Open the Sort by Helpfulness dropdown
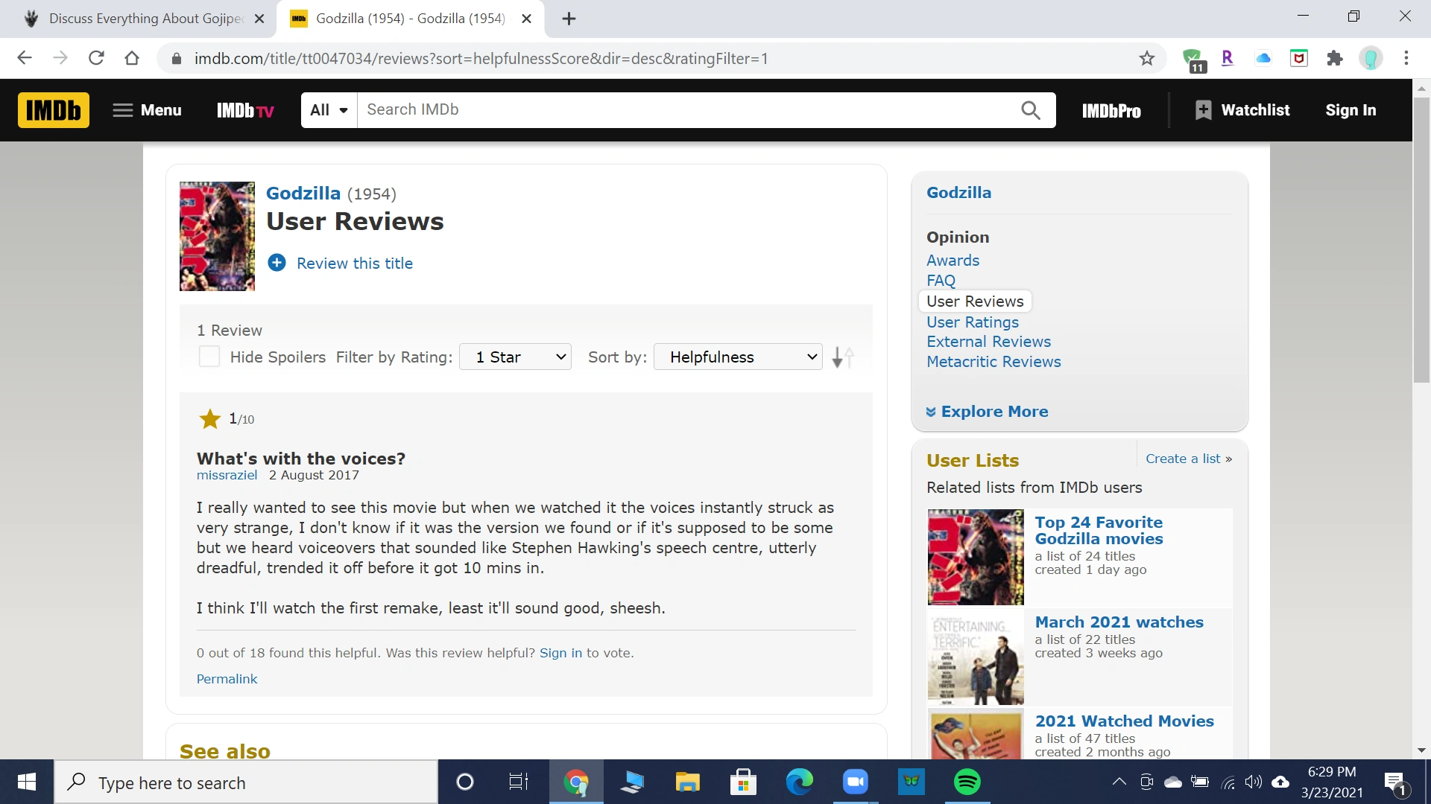The image size is (1431, 804). click(738, 357)
